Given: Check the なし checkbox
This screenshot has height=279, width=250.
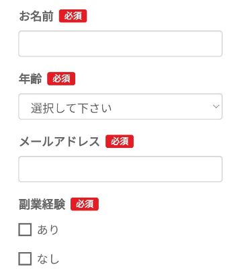Looking at the screenshot, I should pos(25,259).
